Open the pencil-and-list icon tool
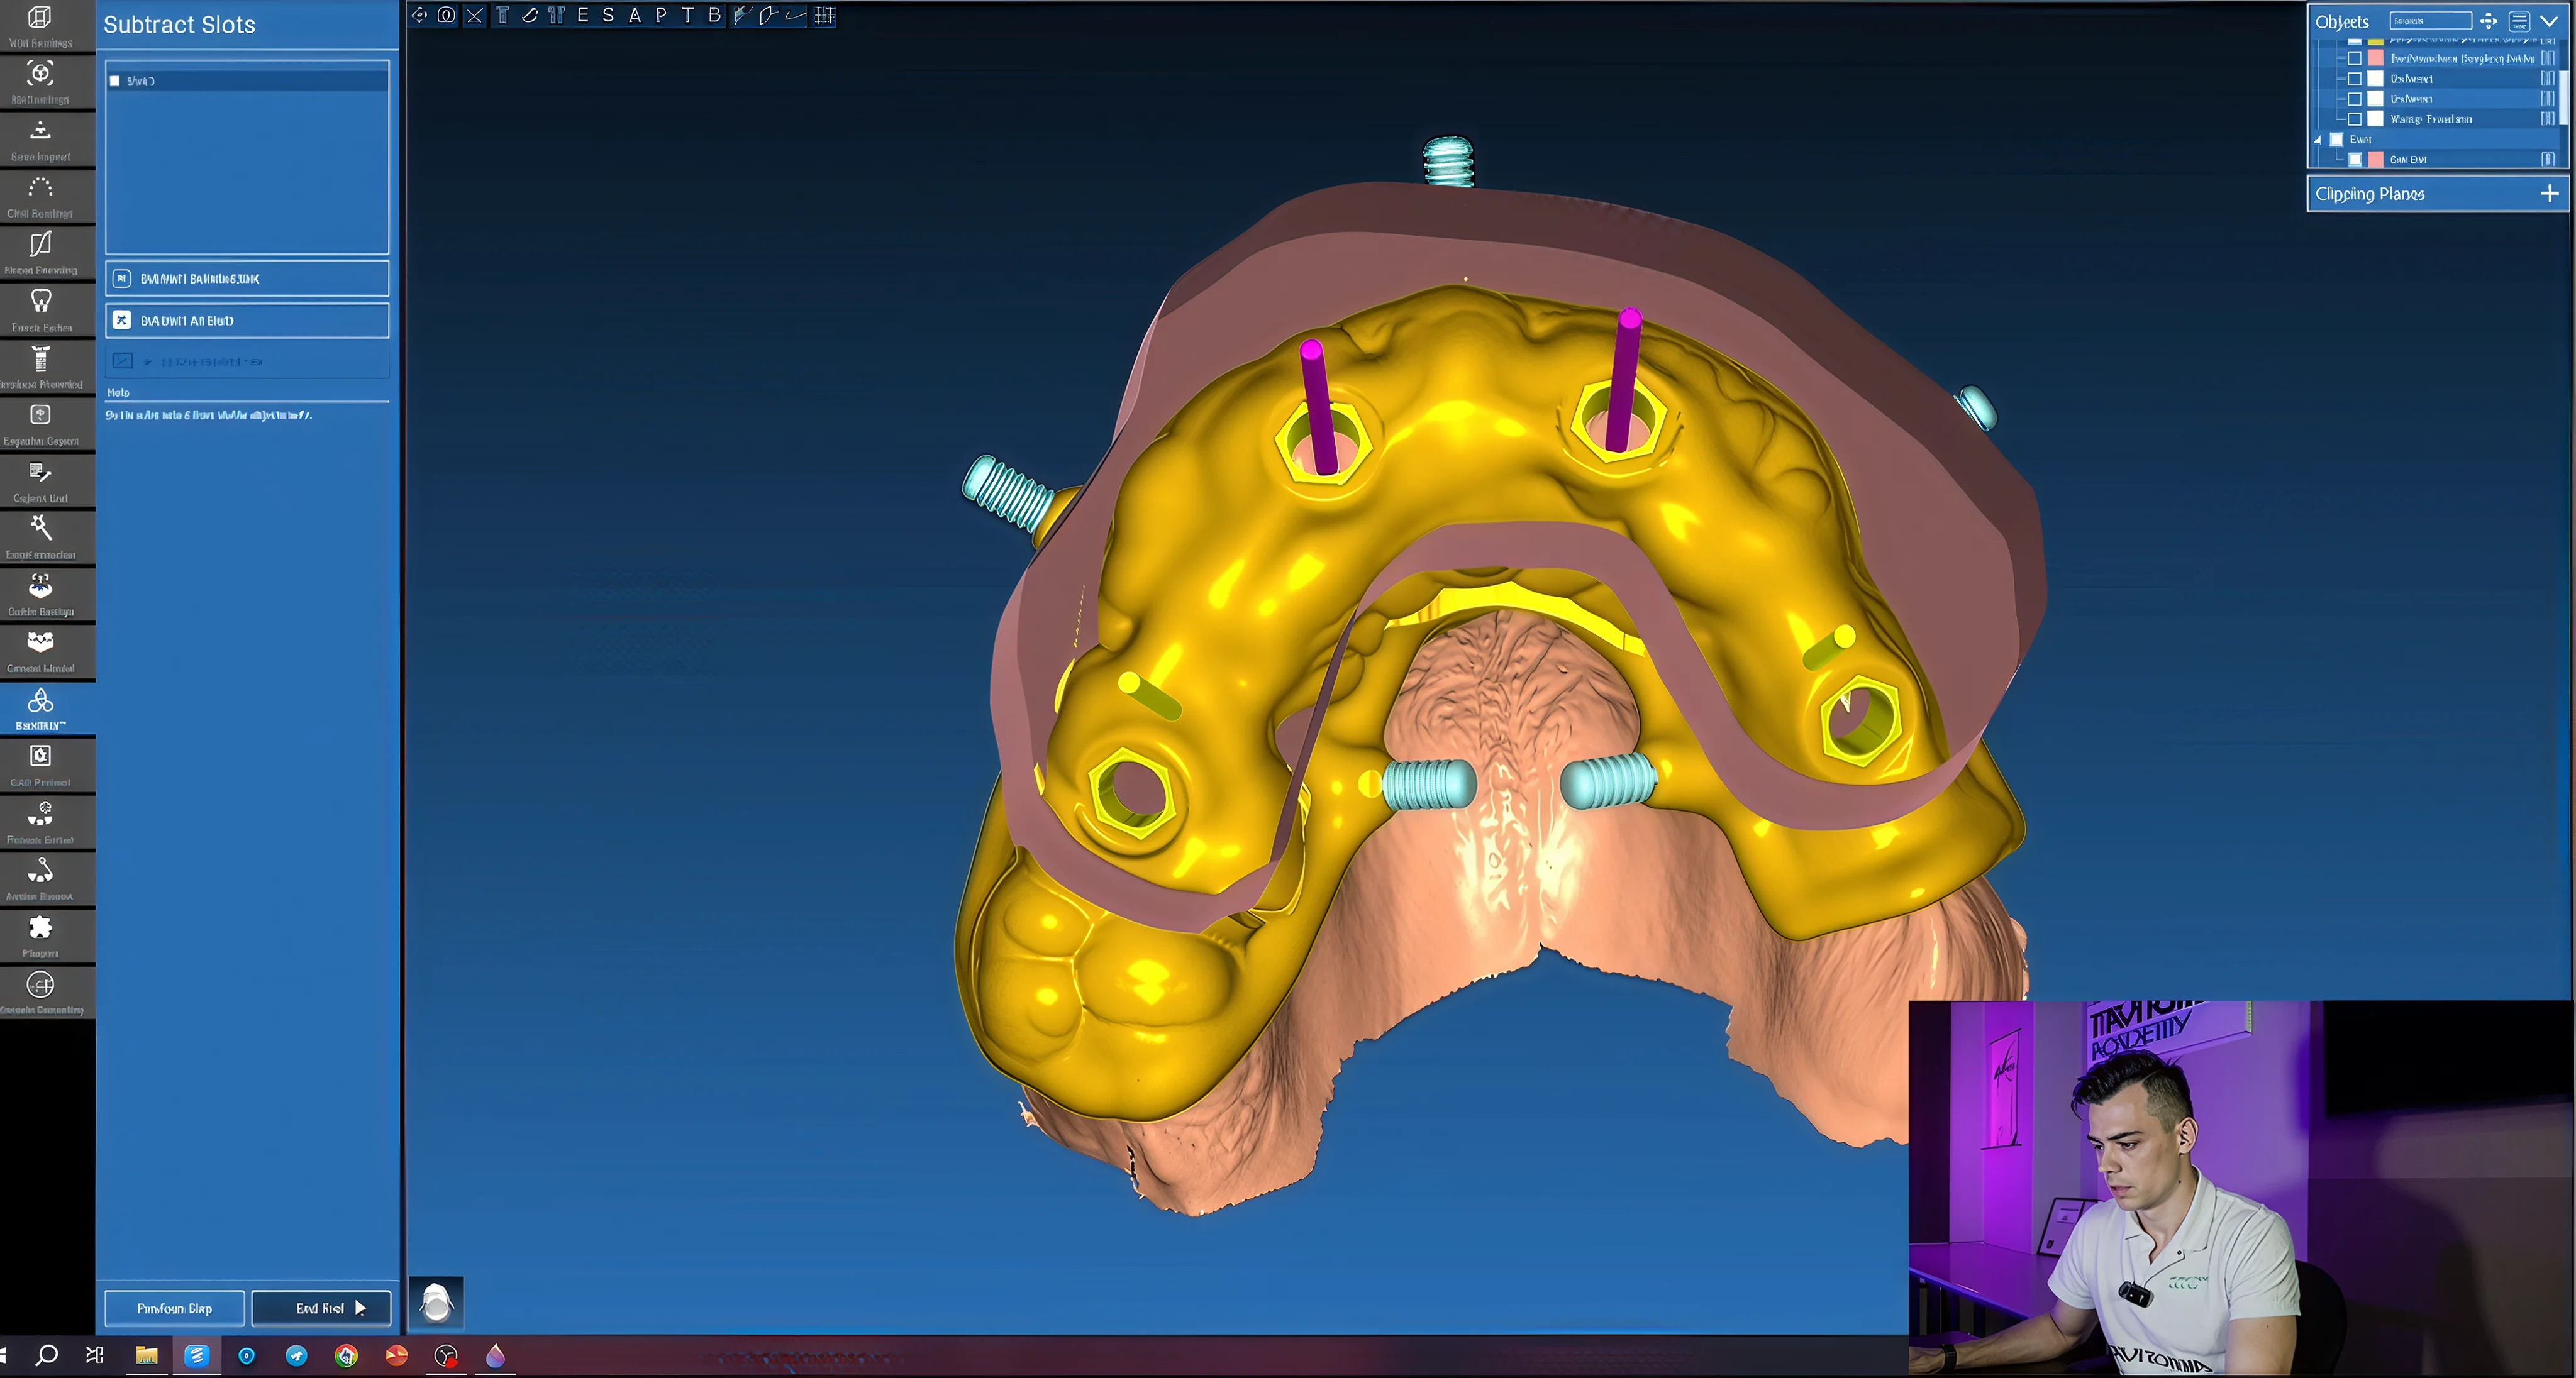Viewport: 2576px width, 1378px height. (x=40, y=471)
